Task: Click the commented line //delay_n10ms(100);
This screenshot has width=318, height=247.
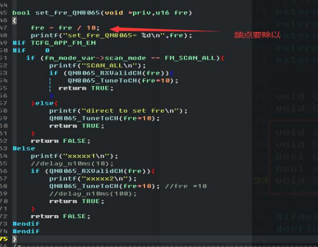Action: point(93,194)
